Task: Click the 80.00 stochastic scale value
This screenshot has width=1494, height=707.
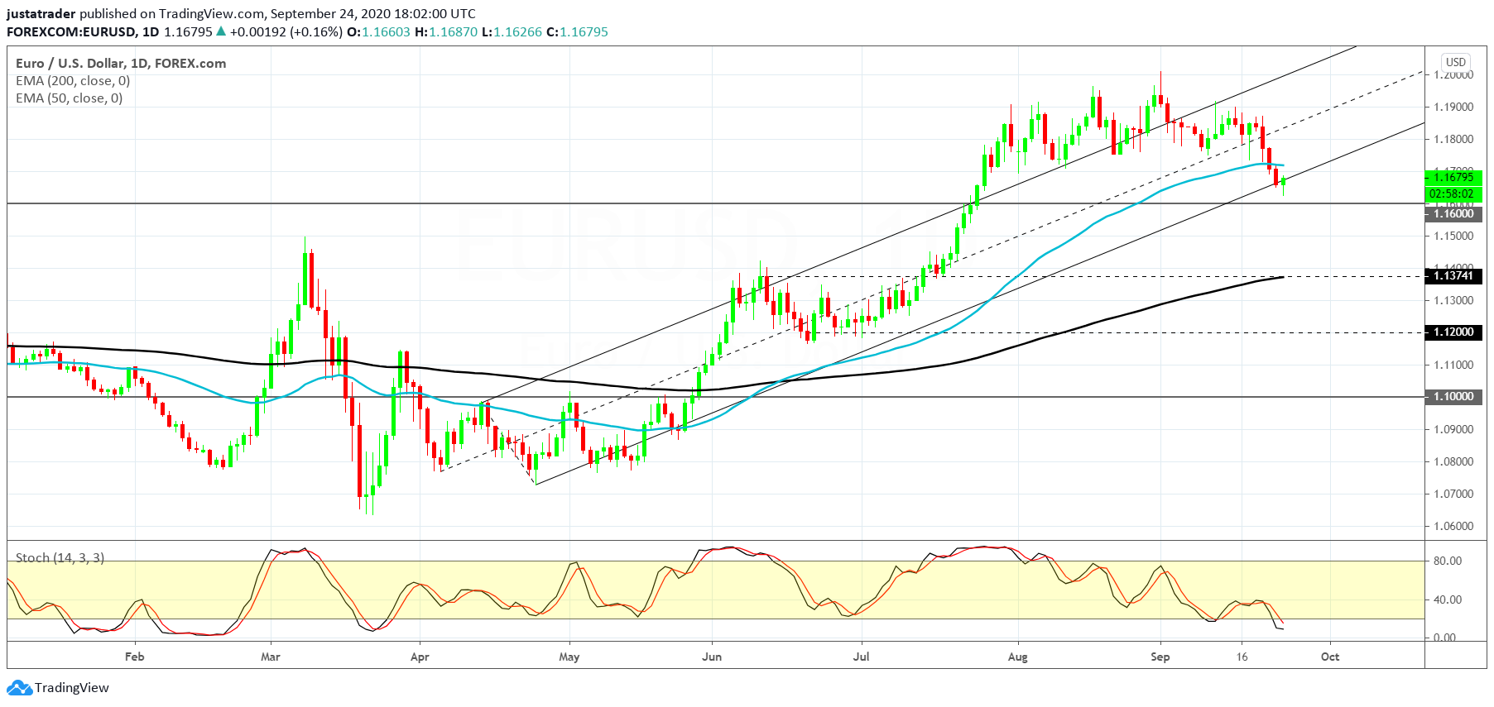Action: 1448,561
